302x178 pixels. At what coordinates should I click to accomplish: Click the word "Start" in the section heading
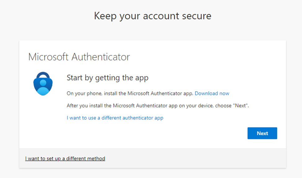pyautogui.click(x=75, y=78)
